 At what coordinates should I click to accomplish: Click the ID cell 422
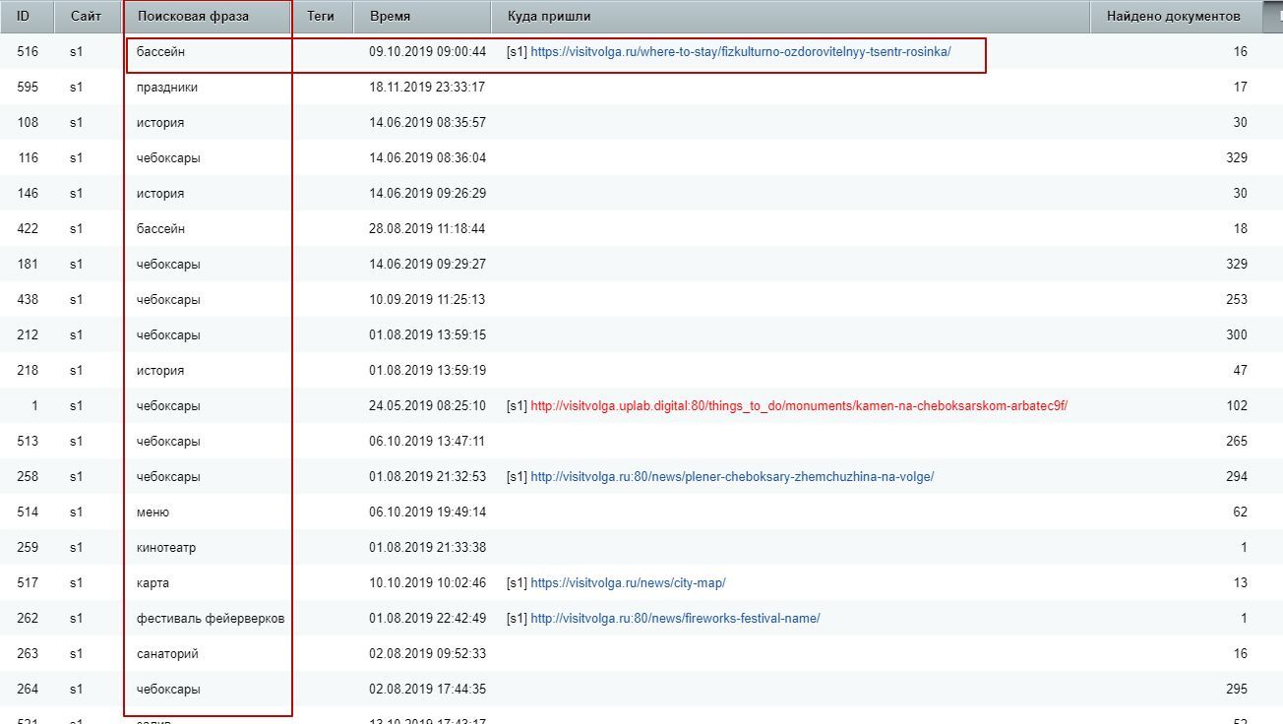pos(28,229)
